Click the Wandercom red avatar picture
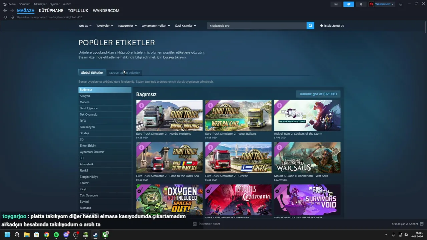This screenshot has height=240, width=427. pyautogui.click(x=371, y=4)
